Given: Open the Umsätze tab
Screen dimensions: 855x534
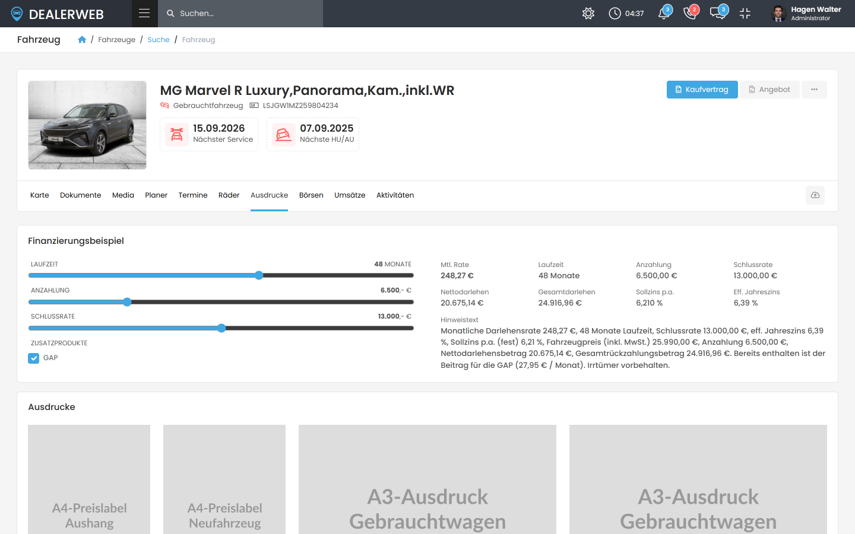Looking at the screenshot, I should tap(350, 195).
